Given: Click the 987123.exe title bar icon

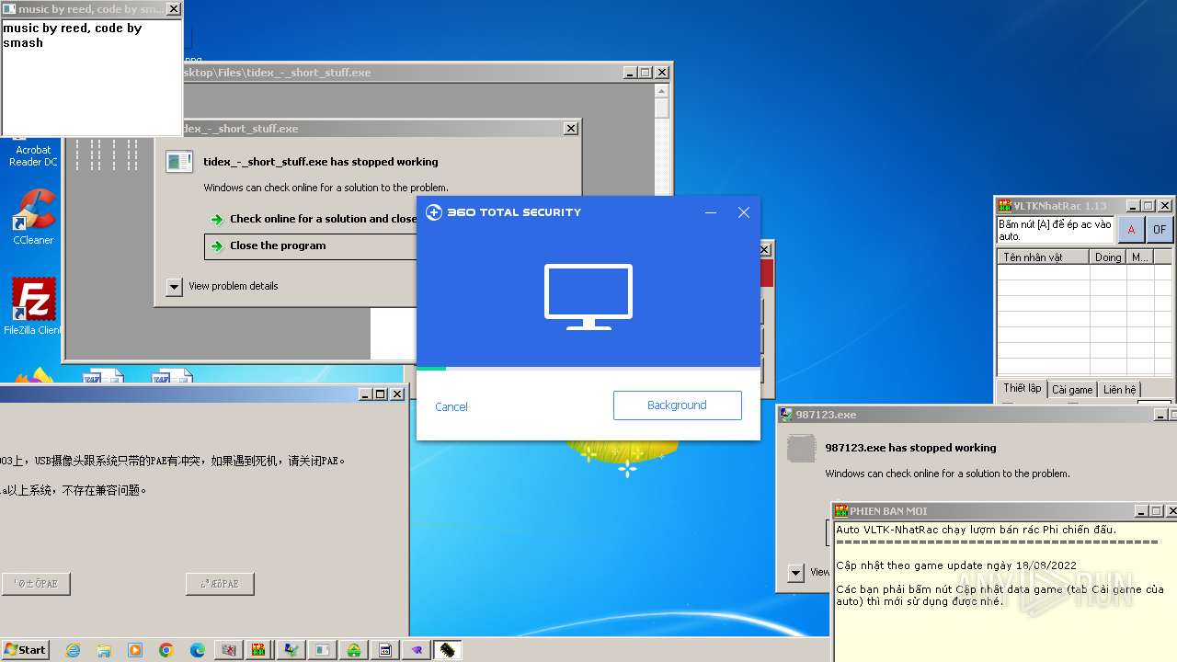Looking at the screenshot, I should [787, 415].
